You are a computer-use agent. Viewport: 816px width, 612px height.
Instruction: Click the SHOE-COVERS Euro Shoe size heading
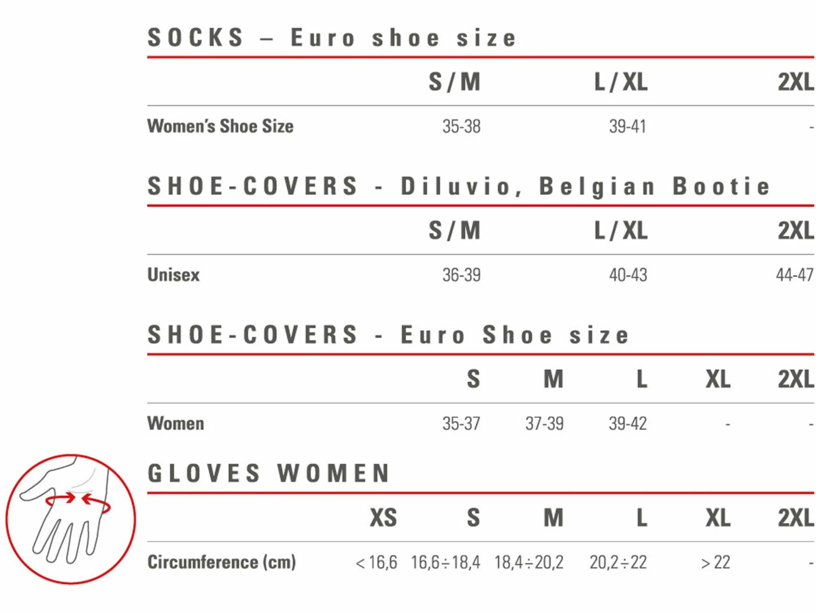point(388,335)
